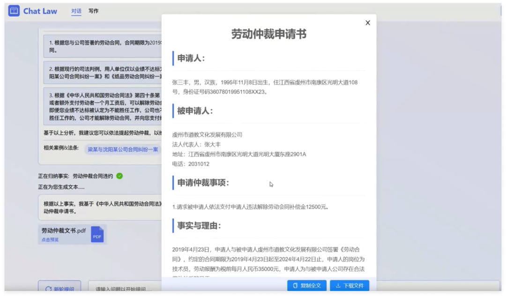Click the 事实与理由 section heading
Screen dimensions: 506x297
199,226
